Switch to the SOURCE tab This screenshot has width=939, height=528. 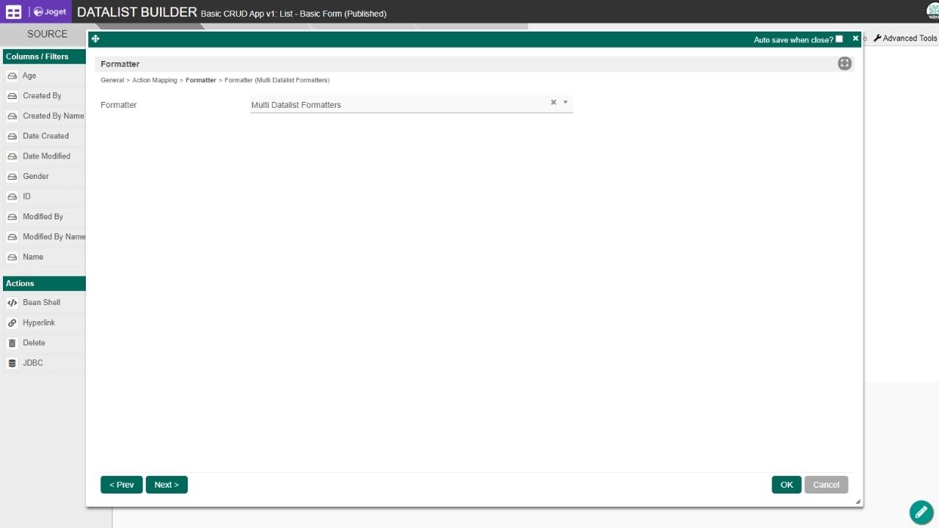tap(47, 34)
